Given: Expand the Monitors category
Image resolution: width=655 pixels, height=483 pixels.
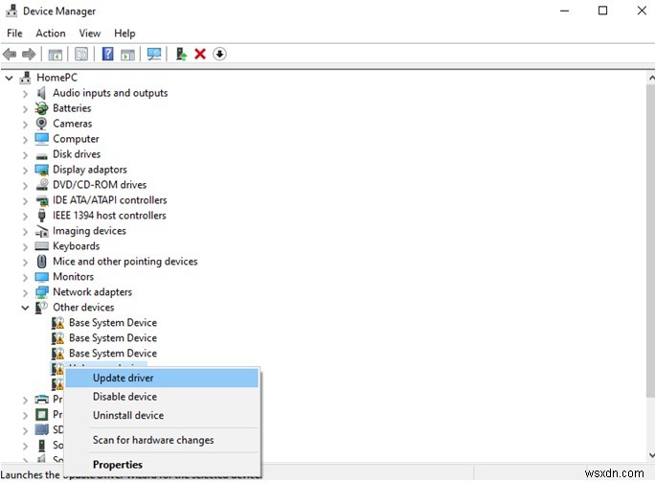Looking at the screenshot, I should 25,278.
